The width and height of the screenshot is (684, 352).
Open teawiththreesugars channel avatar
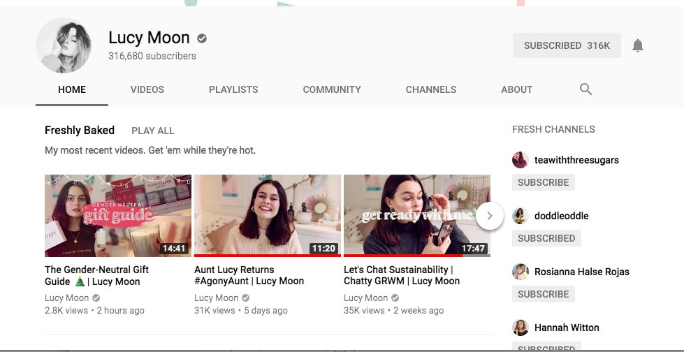click(x=520, y=160)
